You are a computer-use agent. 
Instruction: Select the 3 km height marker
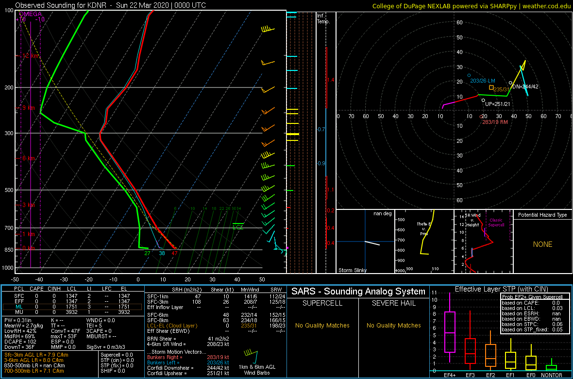pos(28,205)
